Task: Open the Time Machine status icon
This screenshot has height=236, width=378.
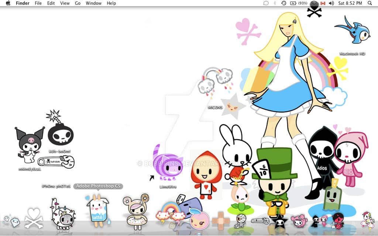Action: 284,3
